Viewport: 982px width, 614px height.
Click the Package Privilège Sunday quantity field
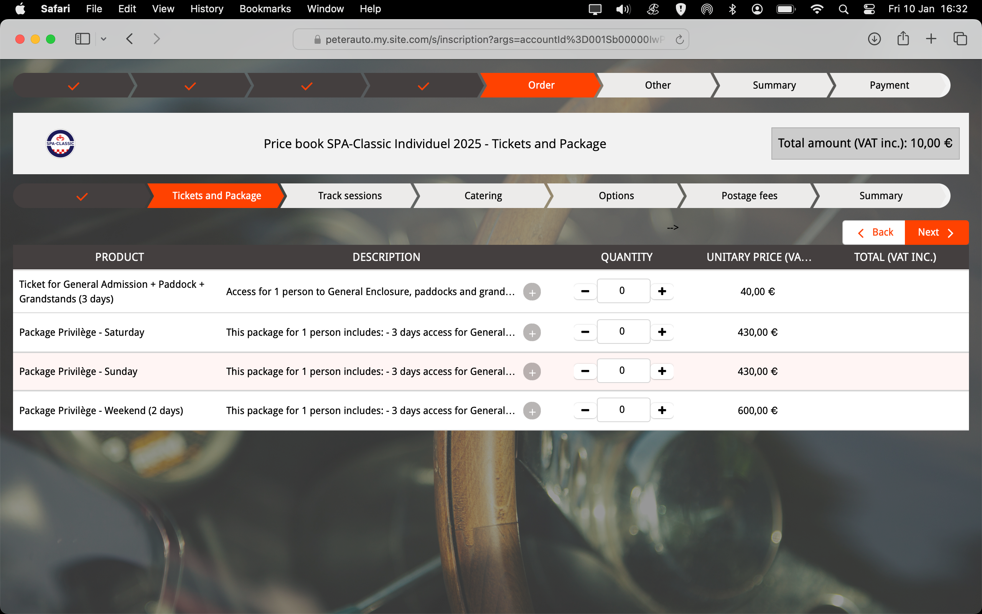[x=623, y=371]
